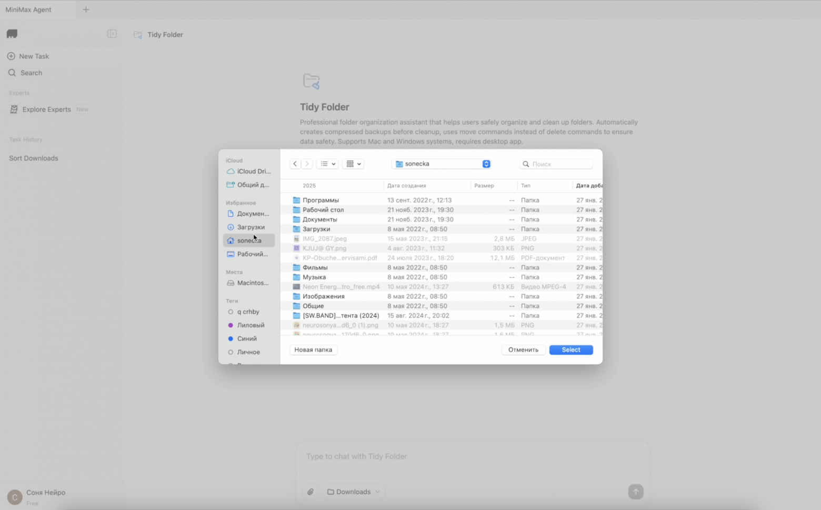Open a new tab with the plus icon
The width and height of the screenshot is (821, 510).
pos(86,9)
